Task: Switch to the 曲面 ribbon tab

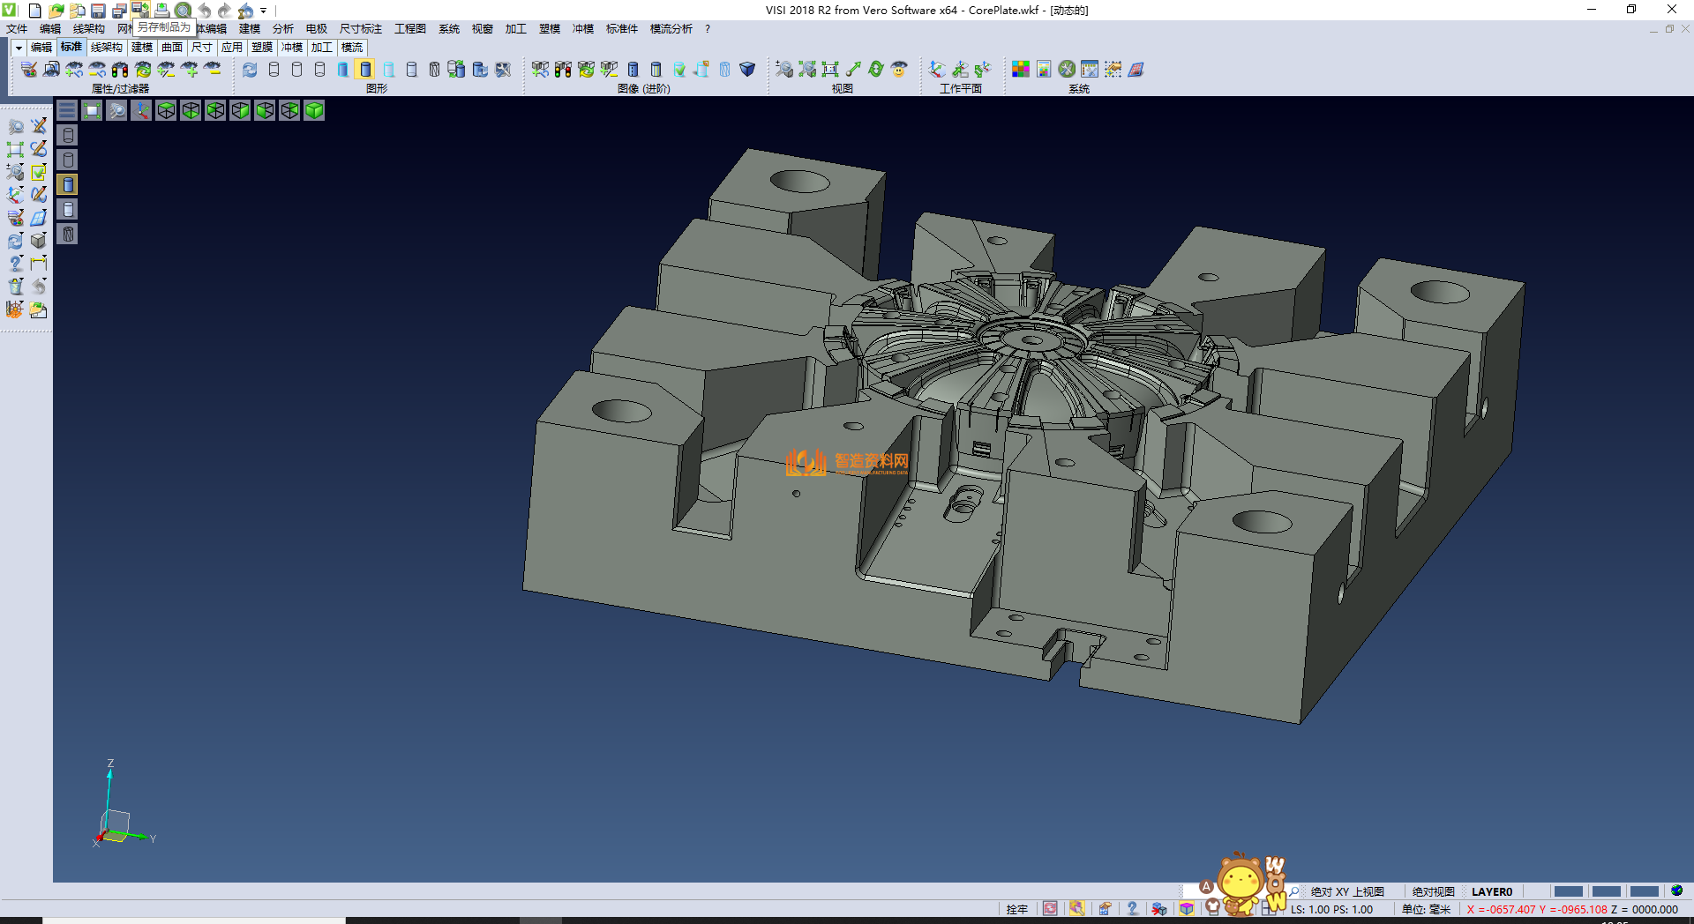Action: point(172,48)
